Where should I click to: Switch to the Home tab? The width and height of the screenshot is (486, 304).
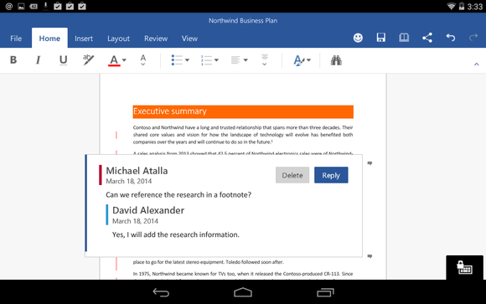coord(49,39)
